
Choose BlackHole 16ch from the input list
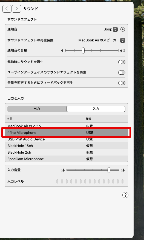(66, 146)
